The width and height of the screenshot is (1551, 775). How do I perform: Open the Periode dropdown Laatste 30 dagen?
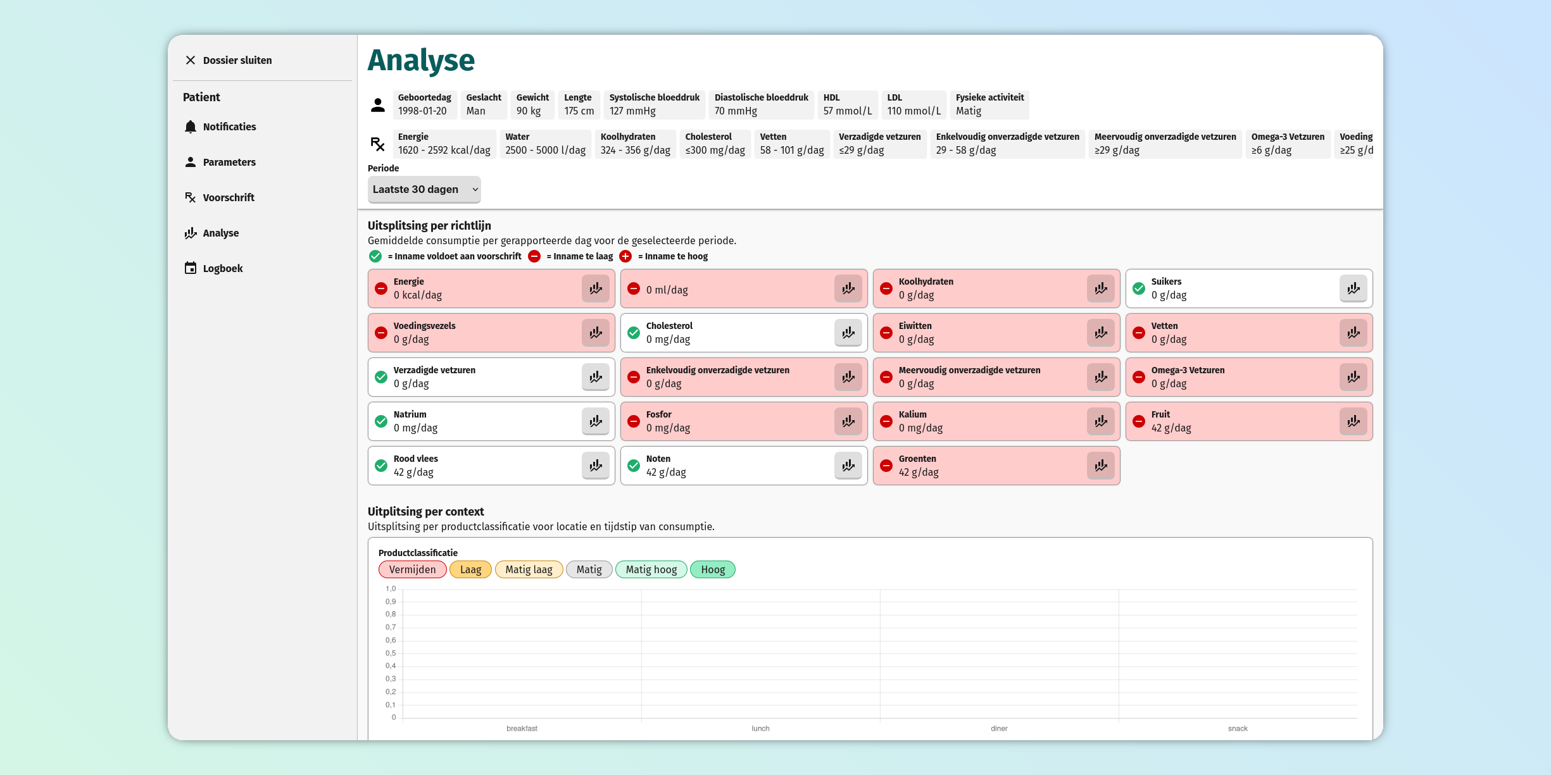(x=424, y=189)
